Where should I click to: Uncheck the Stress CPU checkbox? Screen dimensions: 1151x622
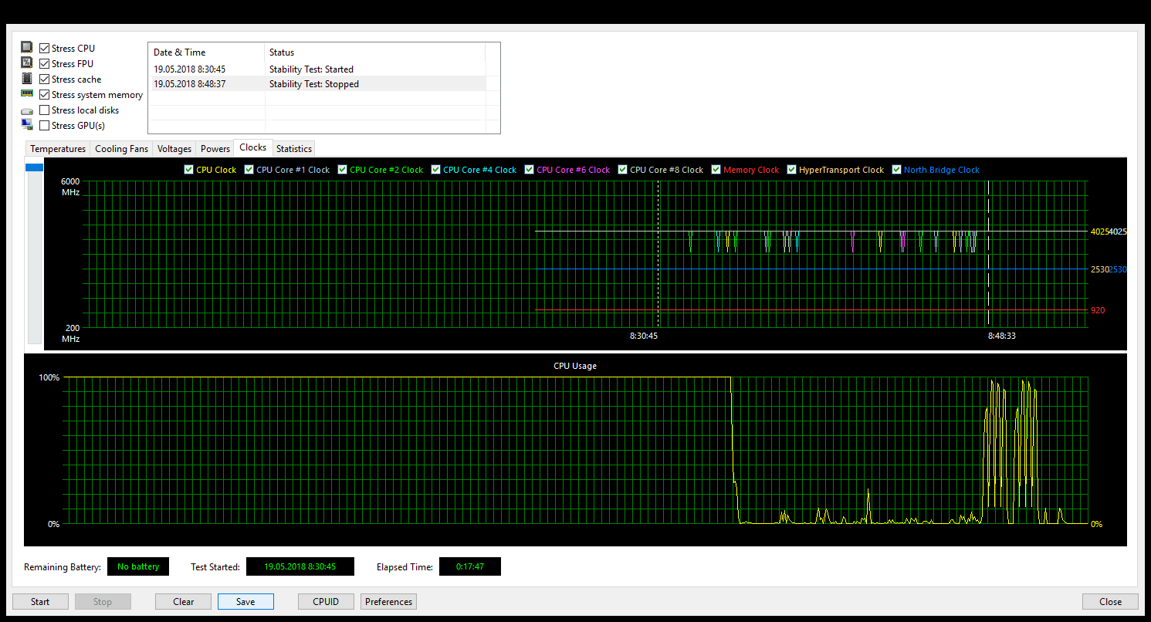[45, 49]
